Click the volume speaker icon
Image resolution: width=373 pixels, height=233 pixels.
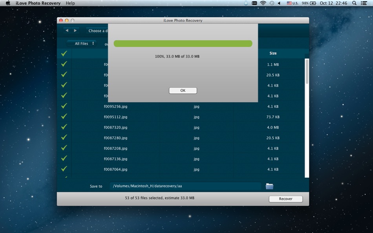[x=279, y=3]
